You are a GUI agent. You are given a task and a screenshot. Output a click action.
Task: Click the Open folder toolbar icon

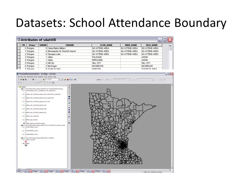pyautogui.click(x=21, y=80)
